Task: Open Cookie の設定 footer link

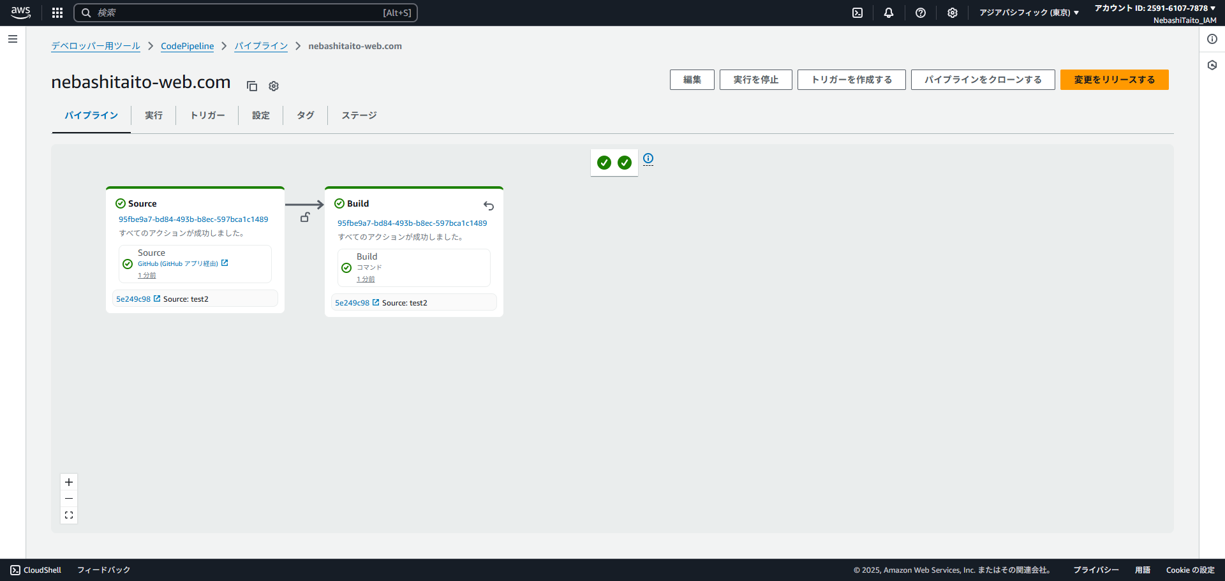Action: 1191,570
